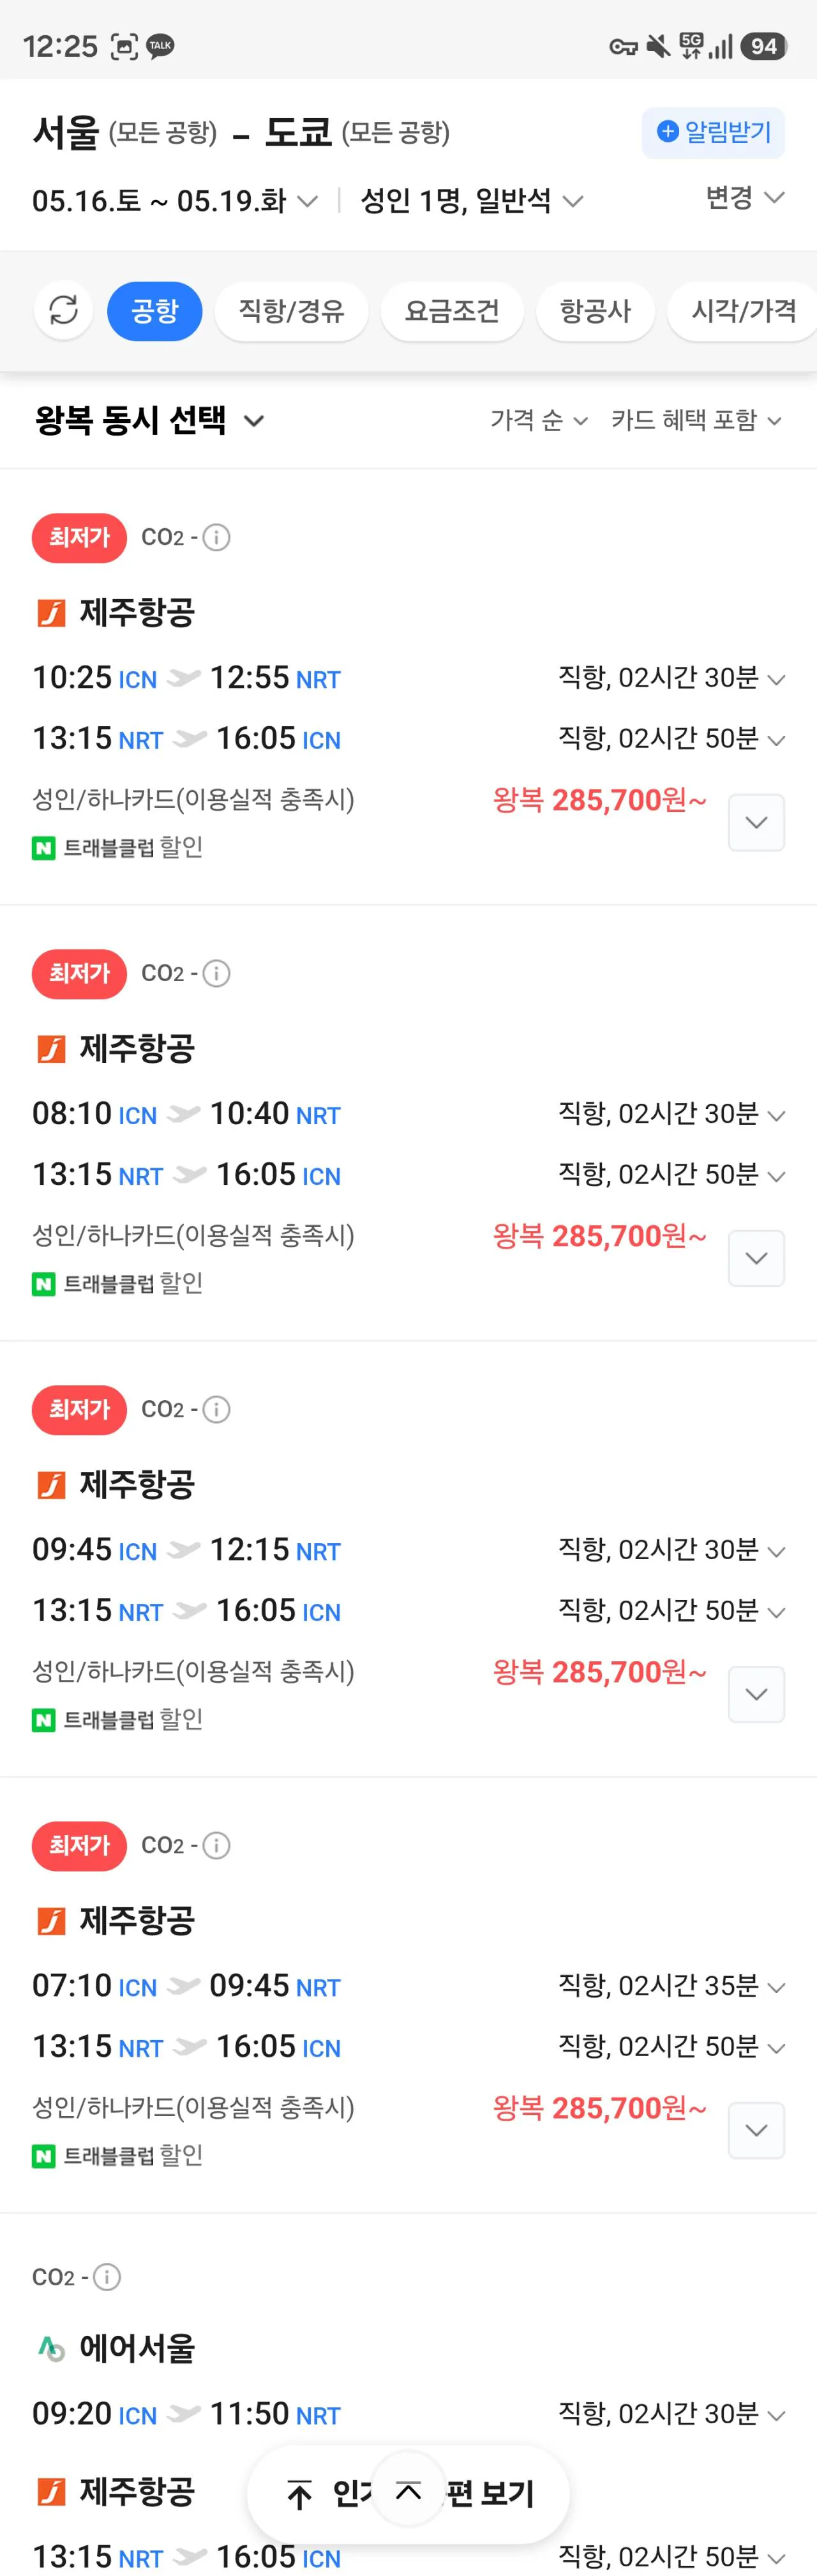Enable the 직항/경유 filter
Viewport: 817px width, 2576px height.
[x=290, y=311]
